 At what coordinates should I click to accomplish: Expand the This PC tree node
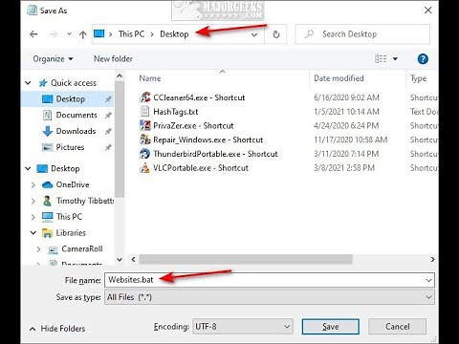point(33,217)
